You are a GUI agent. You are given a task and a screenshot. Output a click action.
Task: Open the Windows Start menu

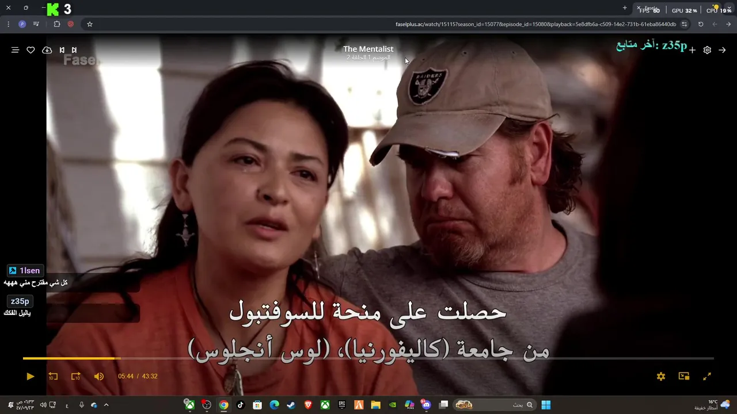pos(546,405)
